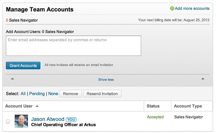Screen dimensions: 216x133
Task: Click the Account Type column header
Action: pos(188,106)
